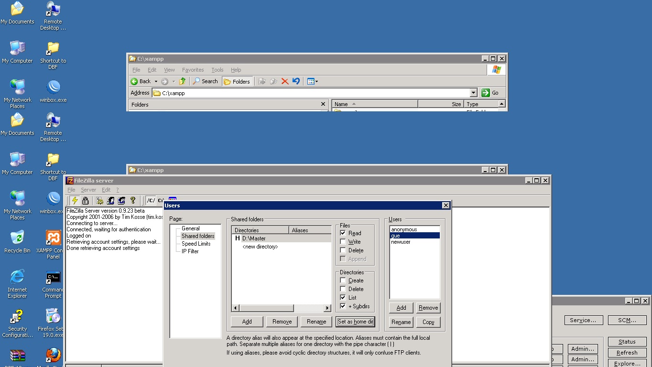Image resolution: width=652 pixels, height=367 pixels.
Task: Open the Security Configuration desktop icon
Action: click(17, 323)
